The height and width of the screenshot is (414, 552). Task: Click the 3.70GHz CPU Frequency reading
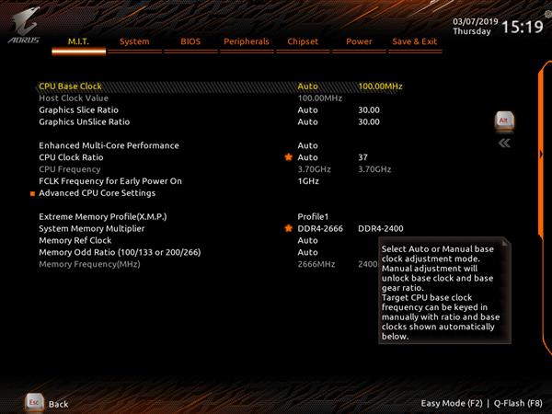(314, 169)
